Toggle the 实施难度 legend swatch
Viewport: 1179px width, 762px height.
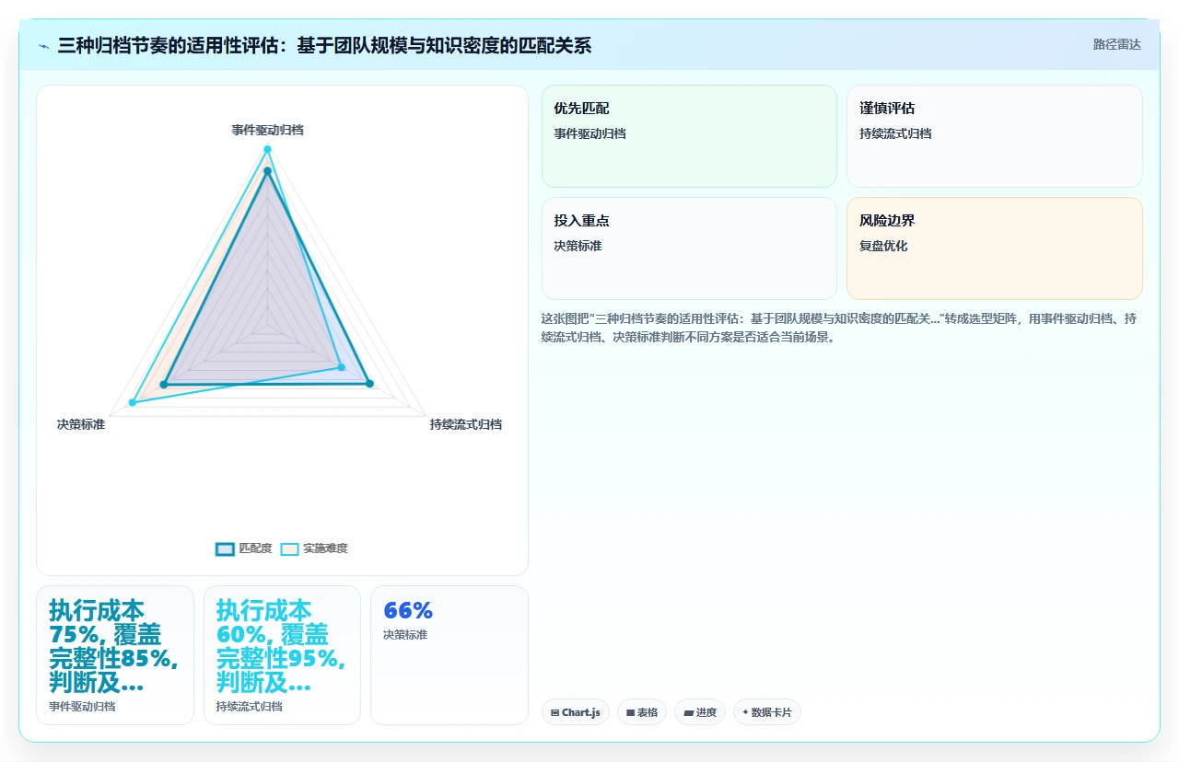point(289,548)
